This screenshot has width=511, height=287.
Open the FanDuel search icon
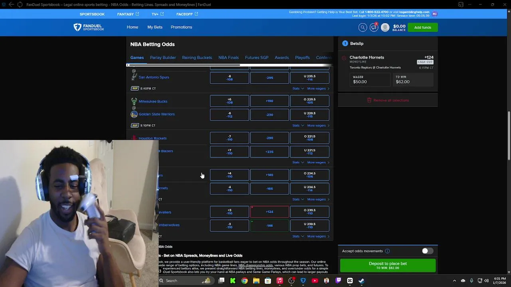pos(362,27)
